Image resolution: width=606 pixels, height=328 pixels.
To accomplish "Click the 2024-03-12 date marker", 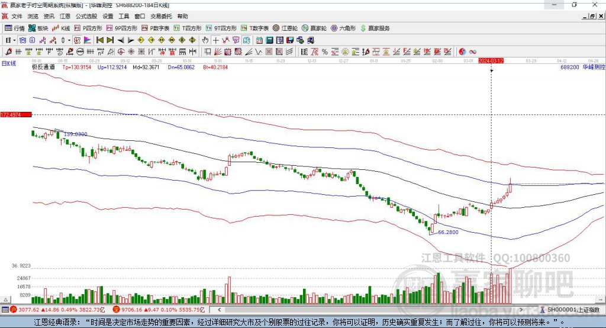I will (491, 61).
